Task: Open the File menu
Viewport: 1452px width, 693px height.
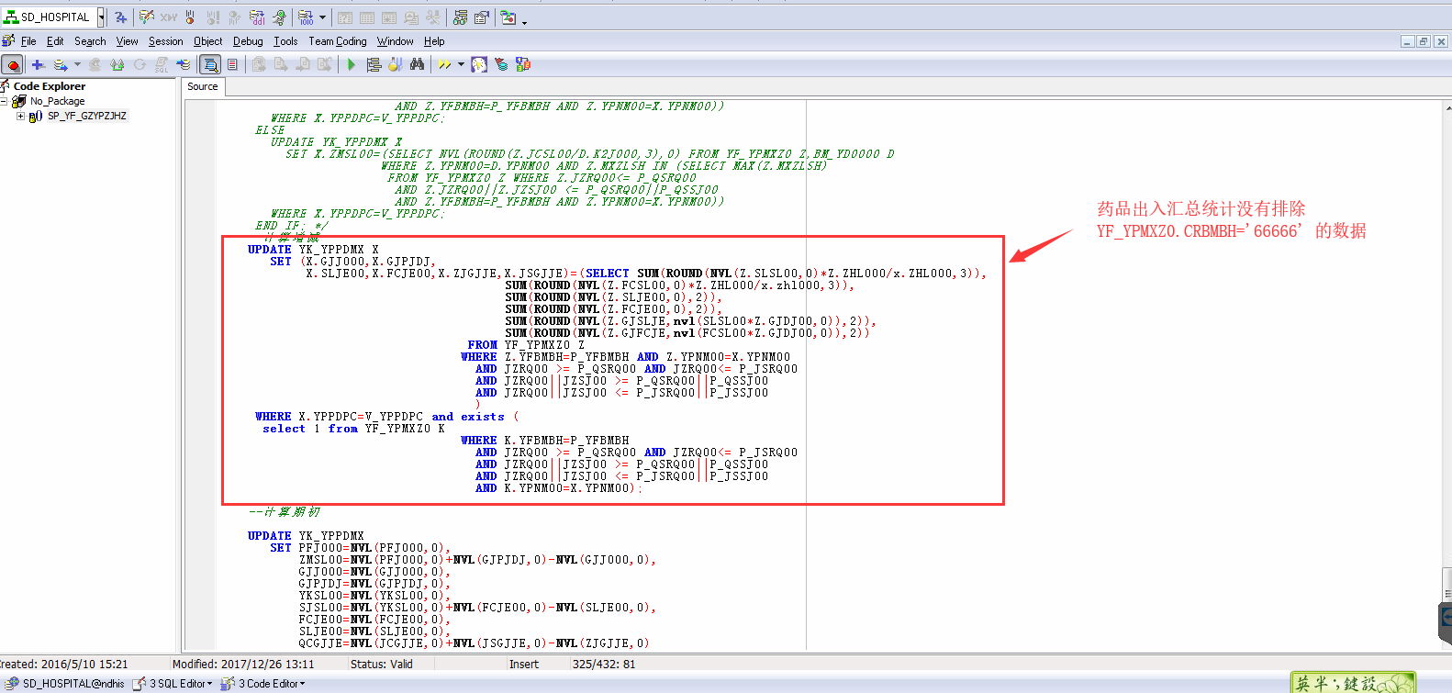Action: pyautogui.click(x=28, y=41)
